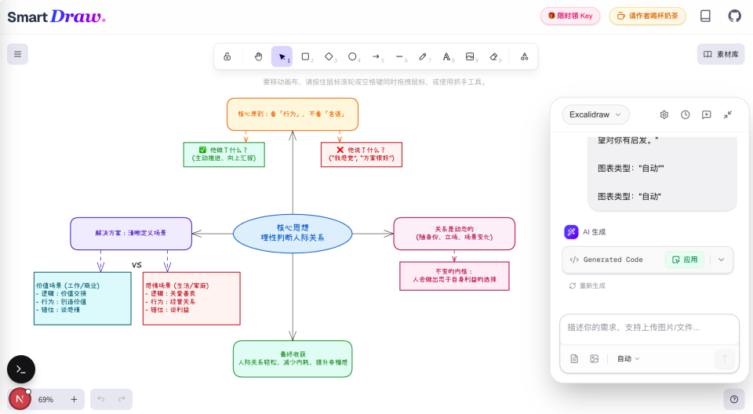Image resolution: width=753 pixels, height=414 pixels.
Task: Reset zoom via the 69% label
Action: 45,399
